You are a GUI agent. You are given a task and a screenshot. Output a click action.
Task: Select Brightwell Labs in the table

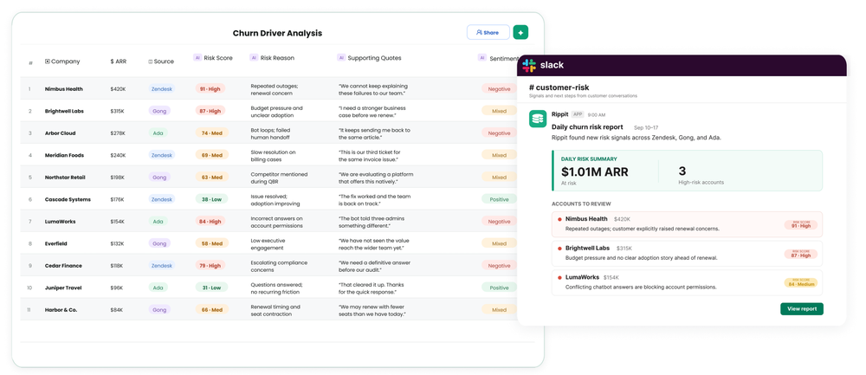[65, 111]
